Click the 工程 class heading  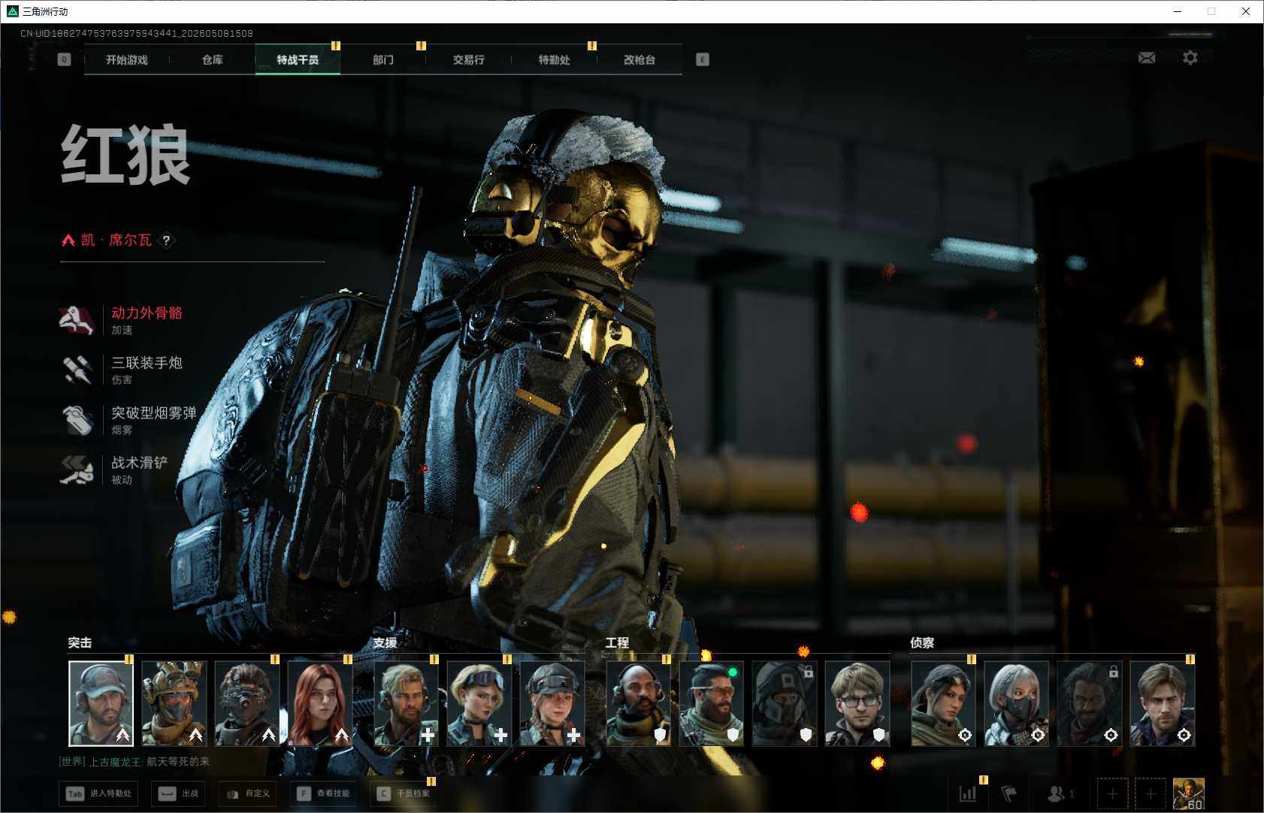pyautogui.click(x=617, y=643)
